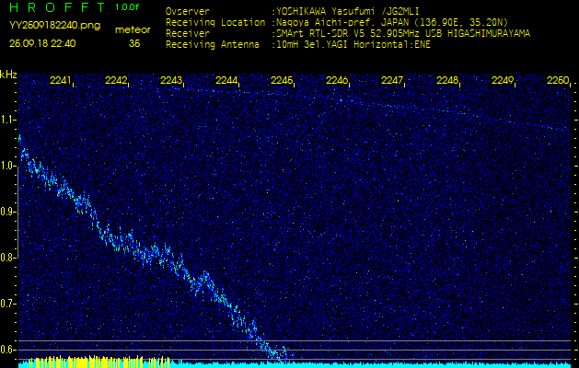
Task: Click the 26.09.18 22:40 timestamp
Action: [x=42, y=42]
